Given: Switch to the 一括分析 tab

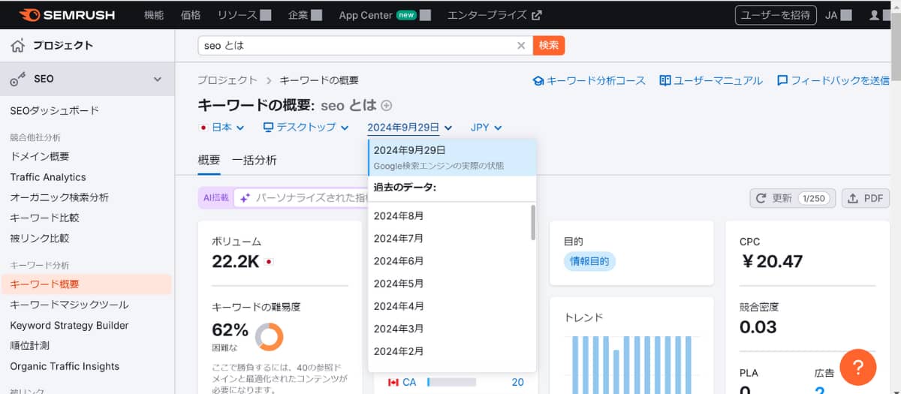Looking at the screenshot, I should click(x=254, y=160).
